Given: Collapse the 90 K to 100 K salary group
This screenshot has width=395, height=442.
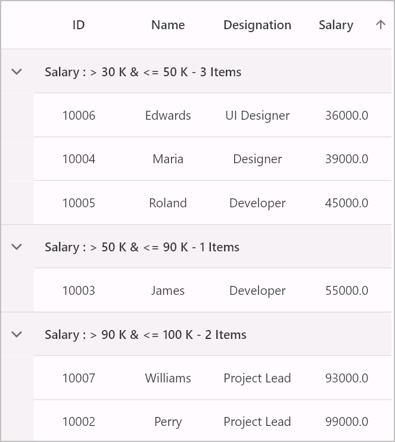Looking at the screenshot, I should tap(17, 334).
